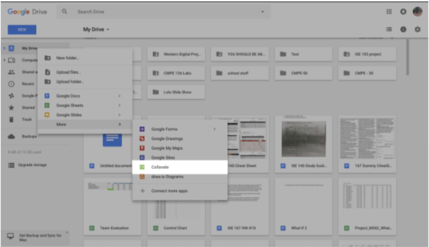Expand the Google Docs submenu arrow
429x247 pixels.
[x=120, y=96]
